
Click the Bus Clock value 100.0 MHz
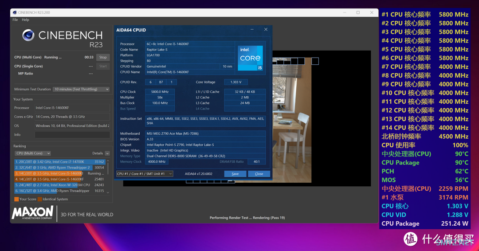(160, 103)
